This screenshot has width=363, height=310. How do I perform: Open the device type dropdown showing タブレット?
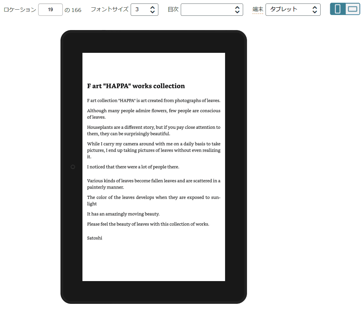293,10
